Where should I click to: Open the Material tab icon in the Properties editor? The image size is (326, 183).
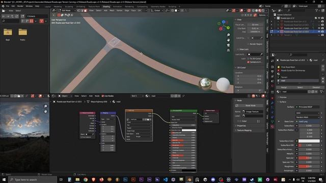point(273,127)
